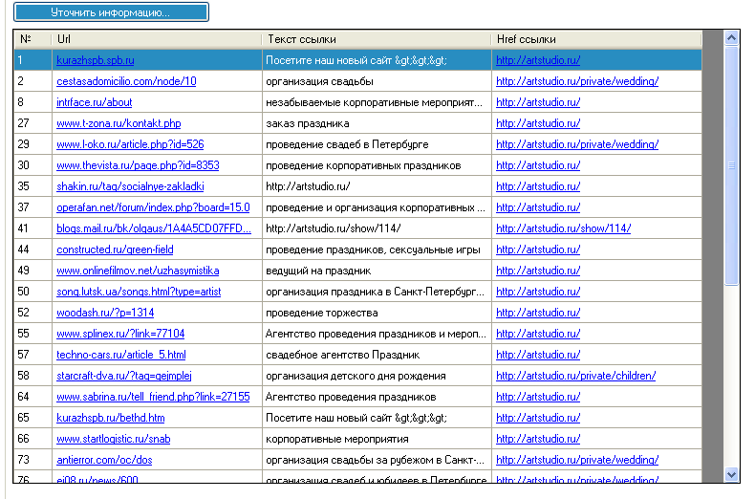Open the www.startlogistic.ru/snab link
This screenshot has width=755, height=499.
coord(113,439)
